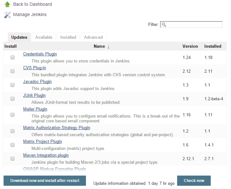This screenshot has height=189, width=231.
Task: Focus the Filter search field
Action: (x=191, y=25)
